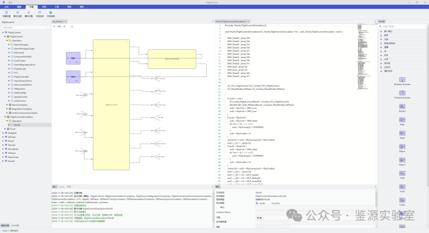The width and height of the screenshot is (429, 233).
Task: Open the 工具 menu tab
Action: coord(57,7)
